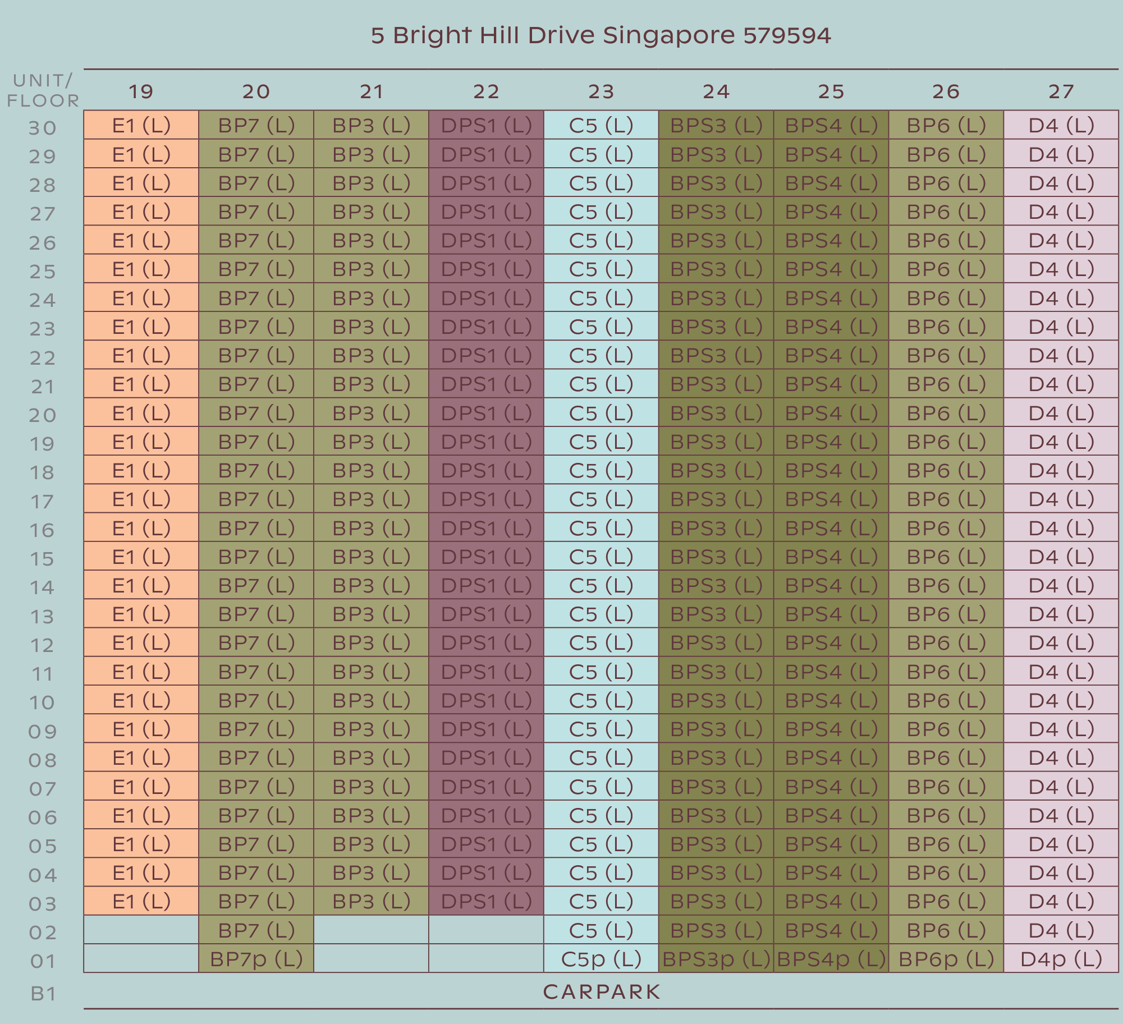This screenshot has height=1024, width=1123.
Task: Click the BP6p (L) cell on floor 01
Action: (946, 958)
